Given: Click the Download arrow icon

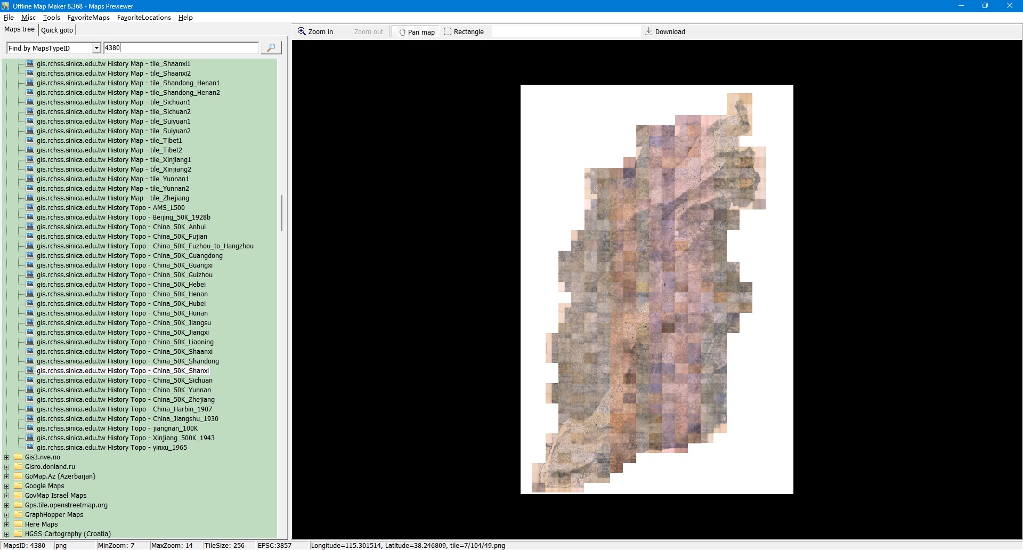Looking at the screenshot, I should (648, 31).
